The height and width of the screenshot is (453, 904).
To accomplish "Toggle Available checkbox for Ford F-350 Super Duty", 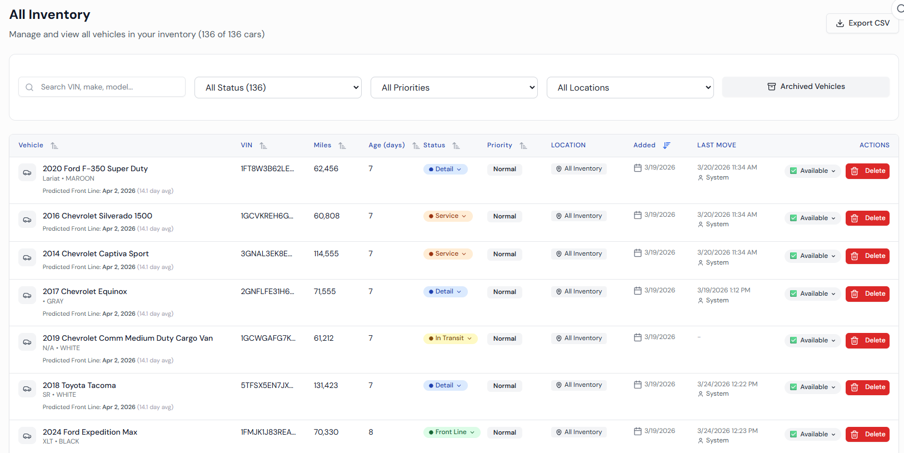I will pos(793,171).
